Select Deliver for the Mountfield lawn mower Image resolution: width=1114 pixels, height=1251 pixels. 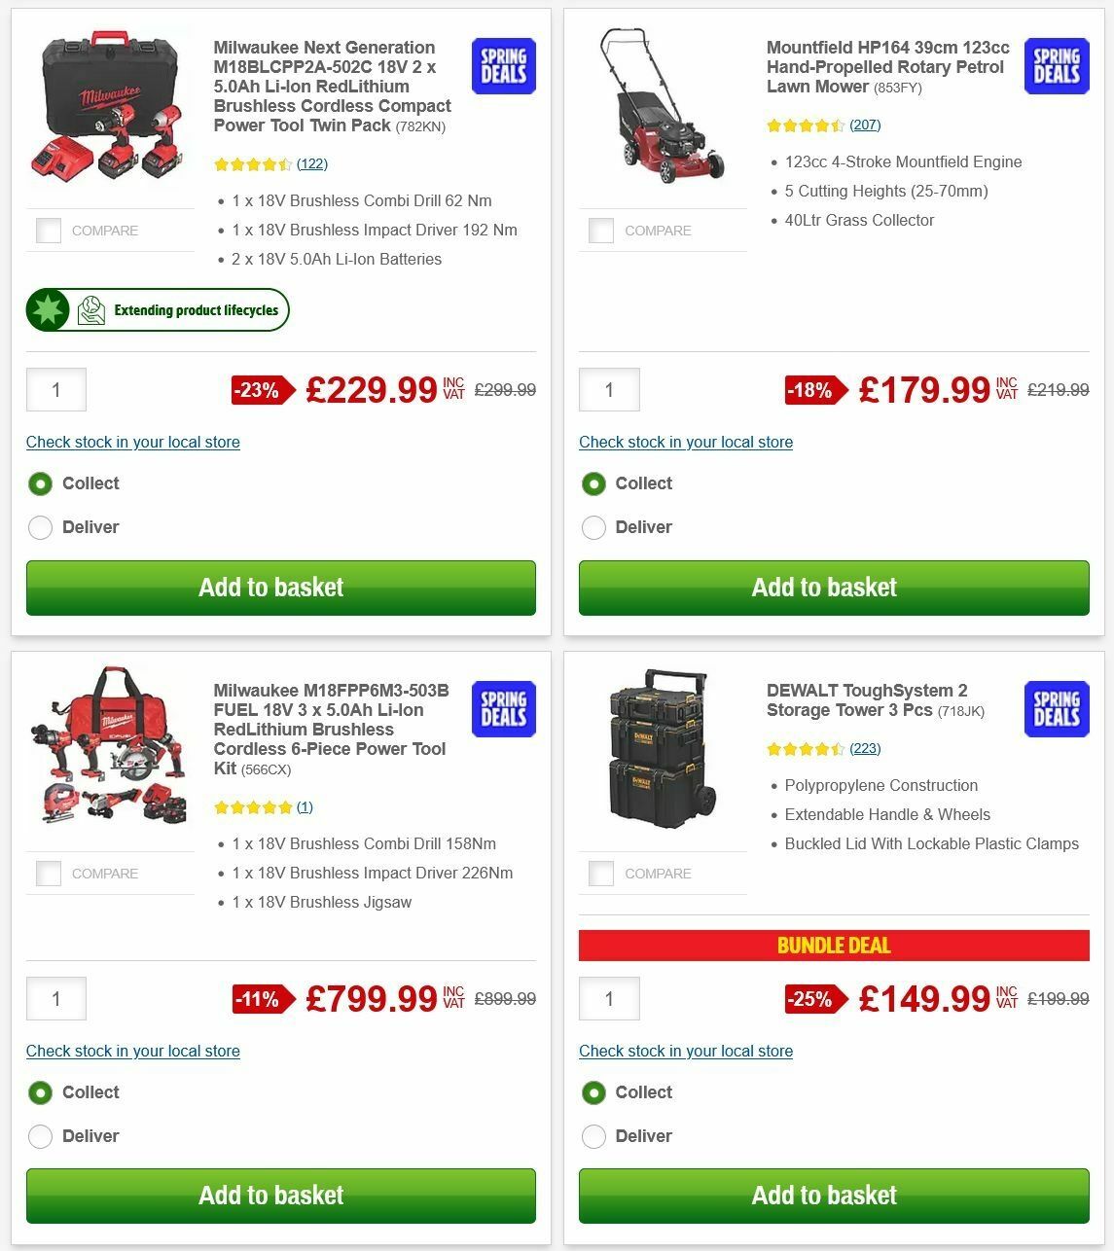pyautogui.click(x=593, y=527)
